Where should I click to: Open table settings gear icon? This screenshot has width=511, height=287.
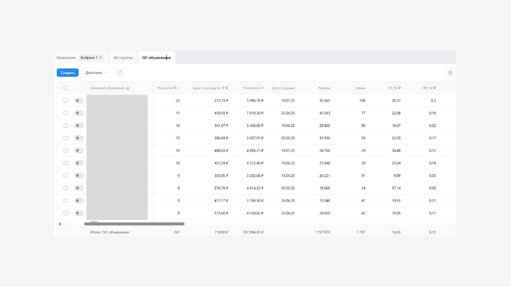(x=450, y=73)
